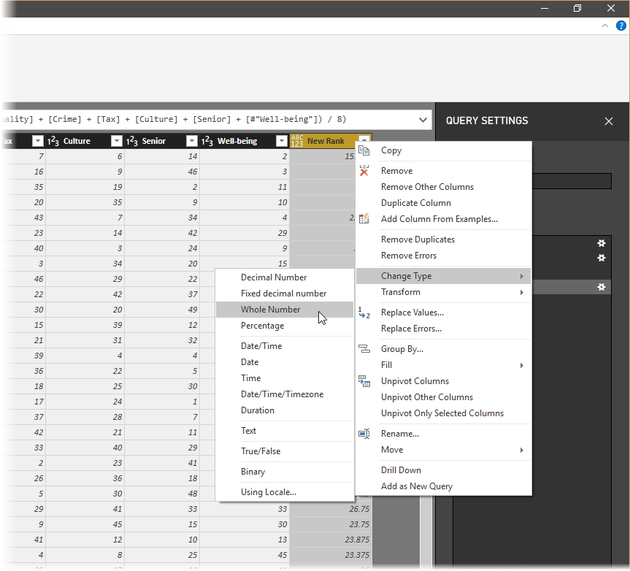This screenshot has height=571, width=630.
Task: Click the Replace Values icon
Action: tap(364, 313)
